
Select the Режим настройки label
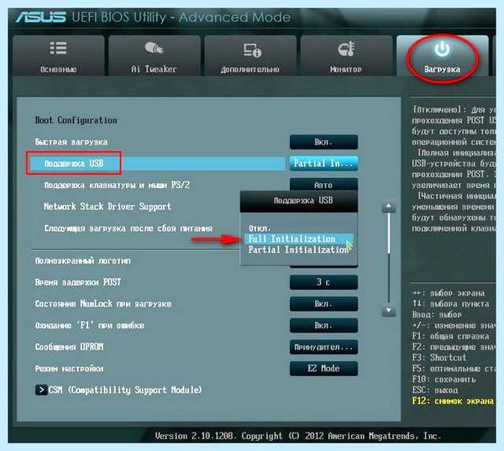click(x=70, y=369)
